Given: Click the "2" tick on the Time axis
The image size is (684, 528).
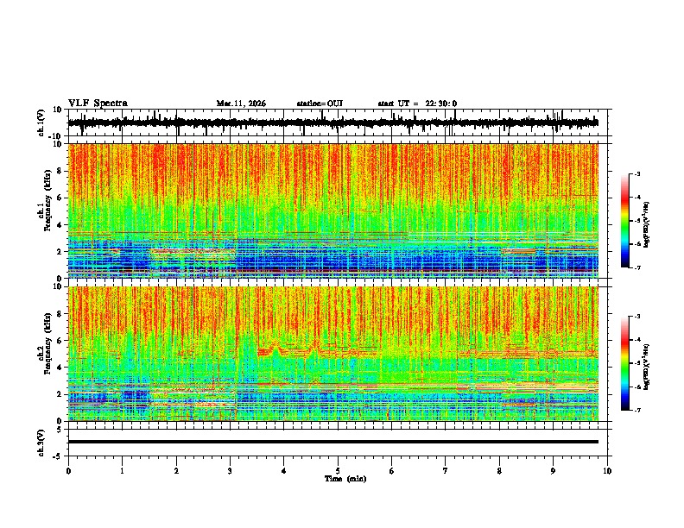Looking at the screenshot, I should tap(176, 471).
